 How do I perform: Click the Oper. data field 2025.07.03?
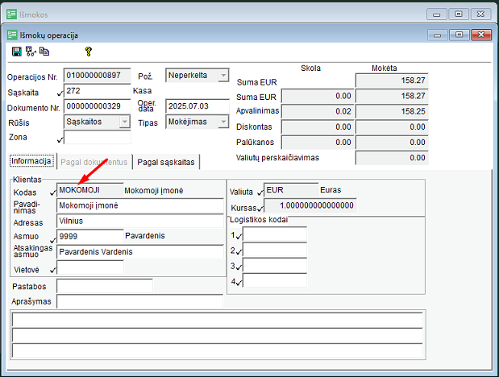[198, 106]
